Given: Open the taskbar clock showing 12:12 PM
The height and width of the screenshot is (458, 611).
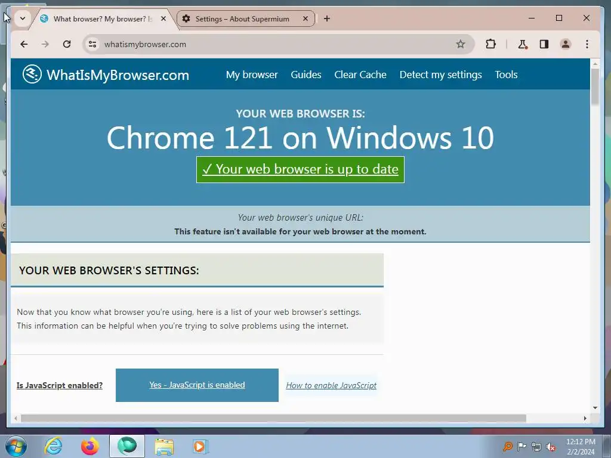Looking at the screenshot, I should (x=581, y=447).
